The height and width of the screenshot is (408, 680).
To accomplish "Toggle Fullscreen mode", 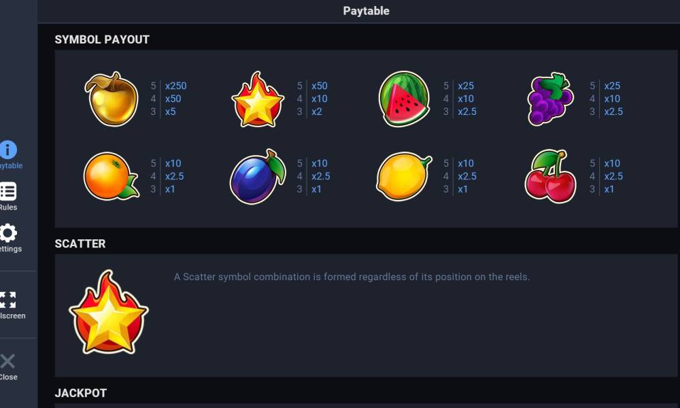I will [8, 305].
